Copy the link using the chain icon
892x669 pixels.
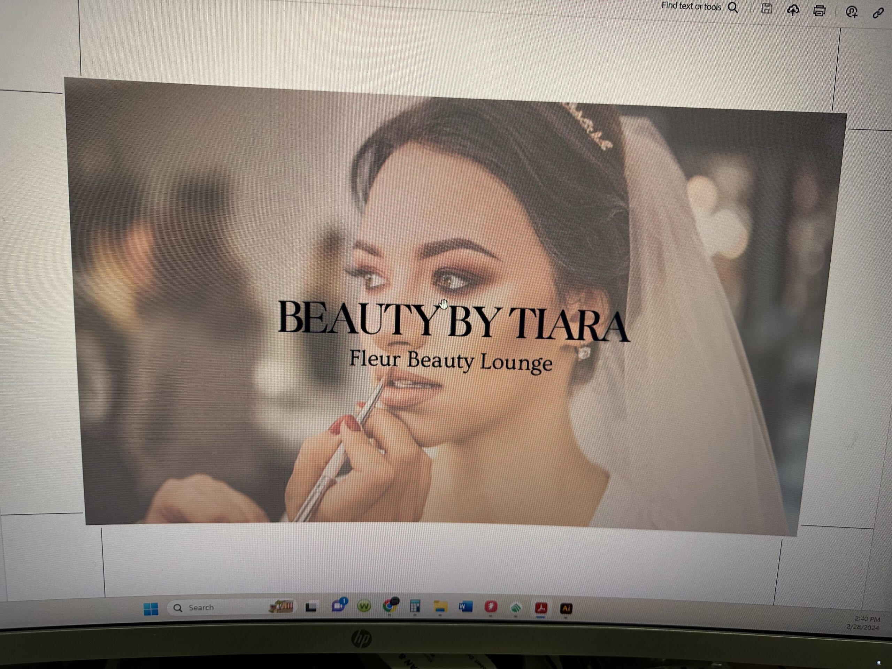click(878, 13)
